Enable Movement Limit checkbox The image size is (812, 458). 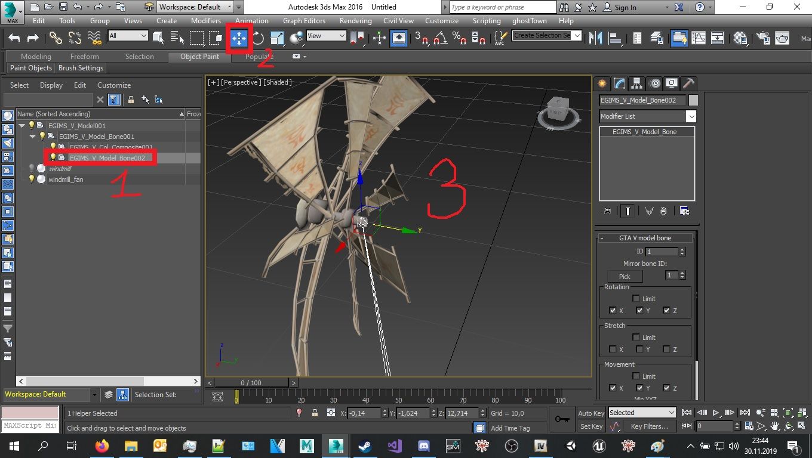click(636, 376)
